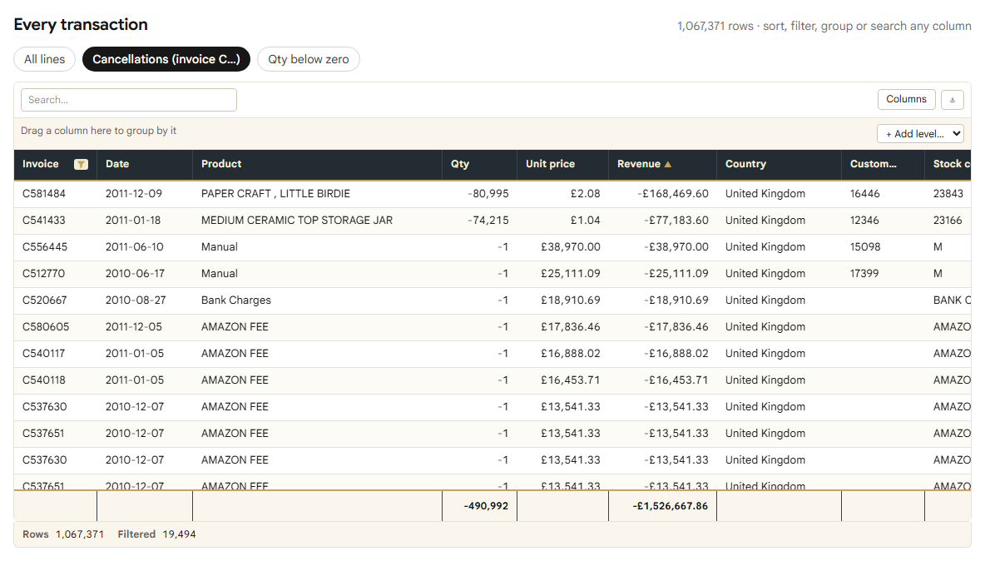Viewport: 985px width, 561px height.
Task: Click the Revenue ascending sort arrow
Action: (x=668, y=165)
